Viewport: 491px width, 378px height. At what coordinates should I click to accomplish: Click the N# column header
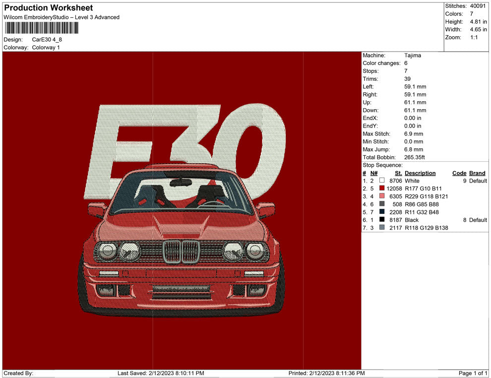pos(374,173)
